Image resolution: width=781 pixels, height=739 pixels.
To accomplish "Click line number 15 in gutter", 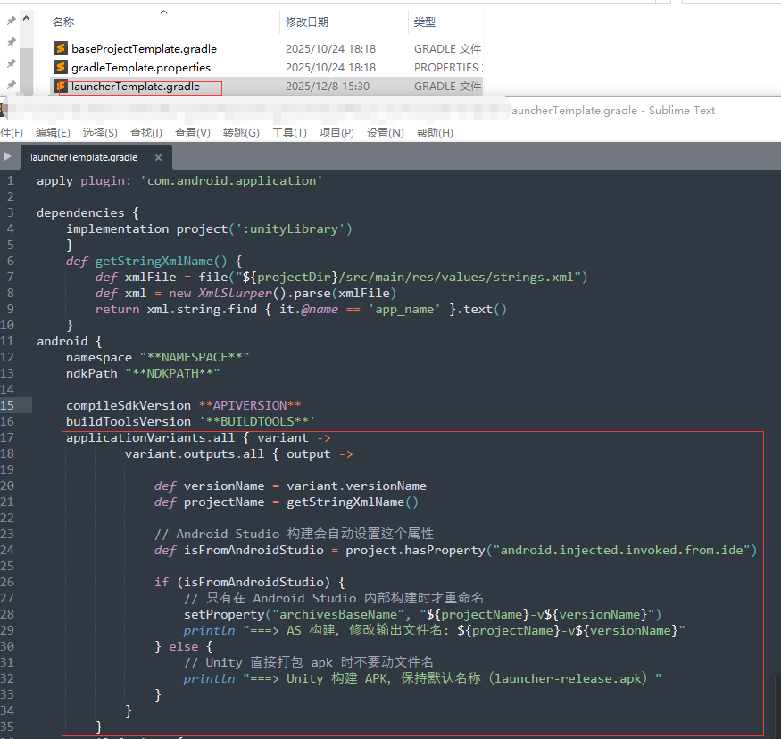I will pos(7,405).
